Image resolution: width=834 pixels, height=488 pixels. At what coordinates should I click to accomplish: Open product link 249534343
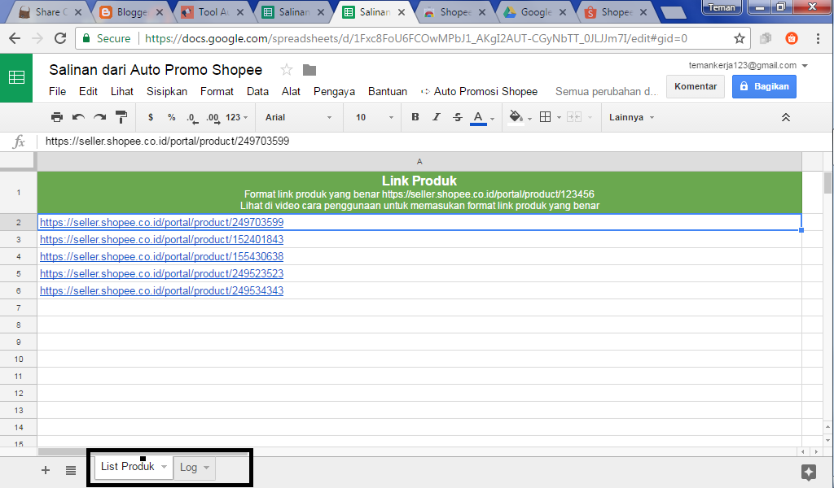(162, 290)
